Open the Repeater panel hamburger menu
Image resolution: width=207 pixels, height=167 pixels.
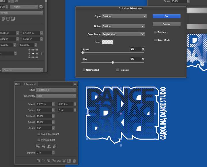(75, 84)
